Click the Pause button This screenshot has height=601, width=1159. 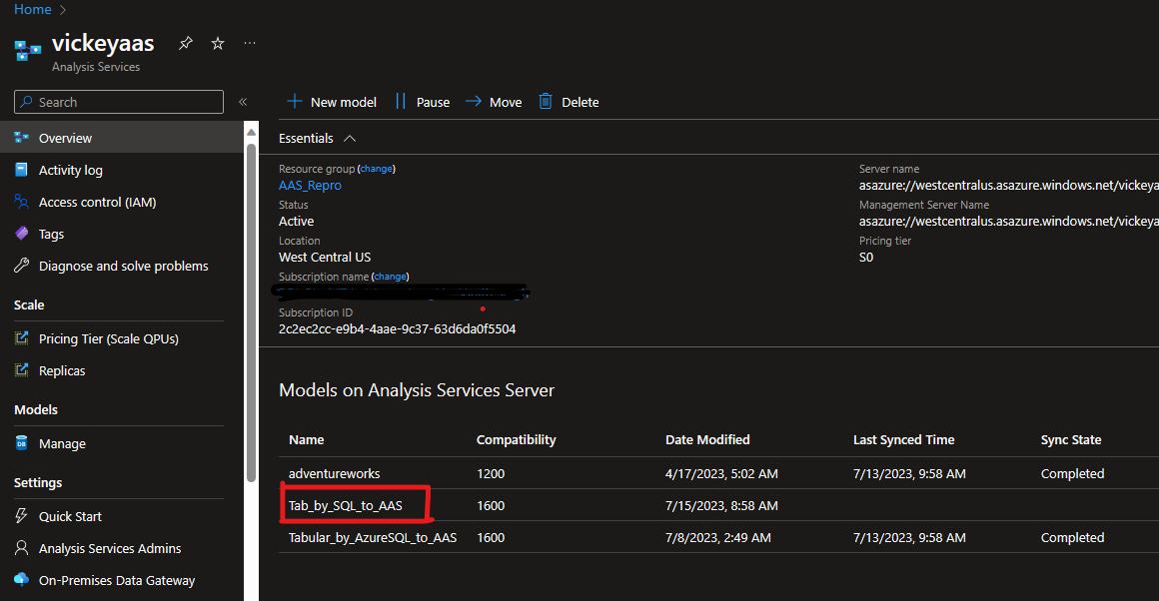coord(423,102)
